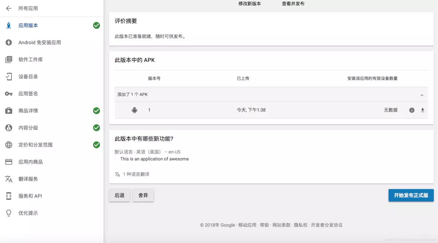Click the Android icon in the APK row

tap(135, 109)
